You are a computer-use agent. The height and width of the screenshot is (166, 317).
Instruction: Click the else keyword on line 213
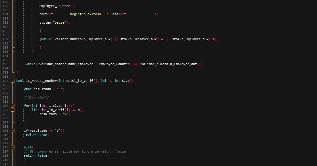pos(28,147)
